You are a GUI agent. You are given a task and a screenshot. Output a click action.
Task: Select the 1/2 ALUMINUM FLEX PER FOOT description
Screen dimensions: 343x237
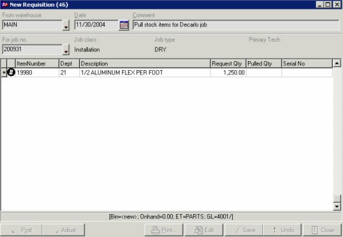click(145, 73)
